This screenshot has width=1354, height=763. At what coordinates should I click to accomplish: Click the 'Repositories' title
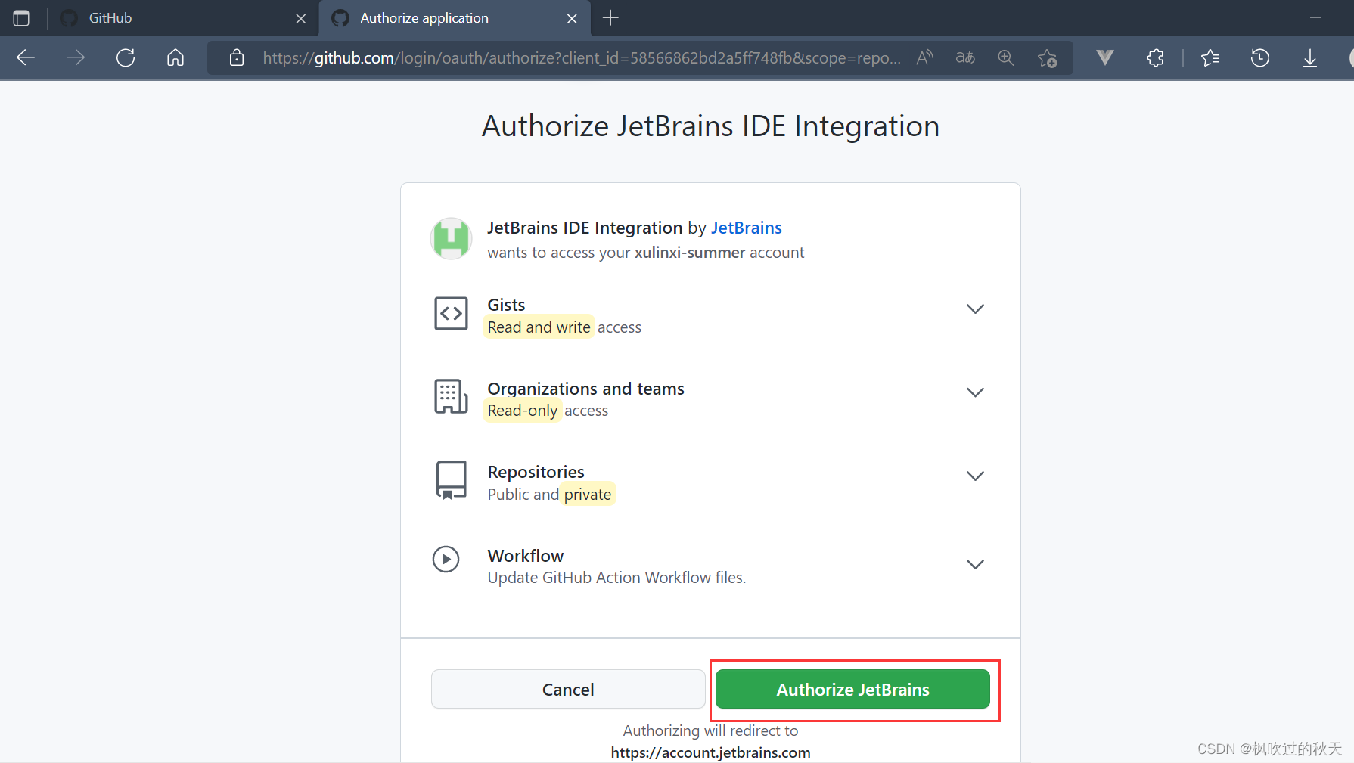[536, 472]
